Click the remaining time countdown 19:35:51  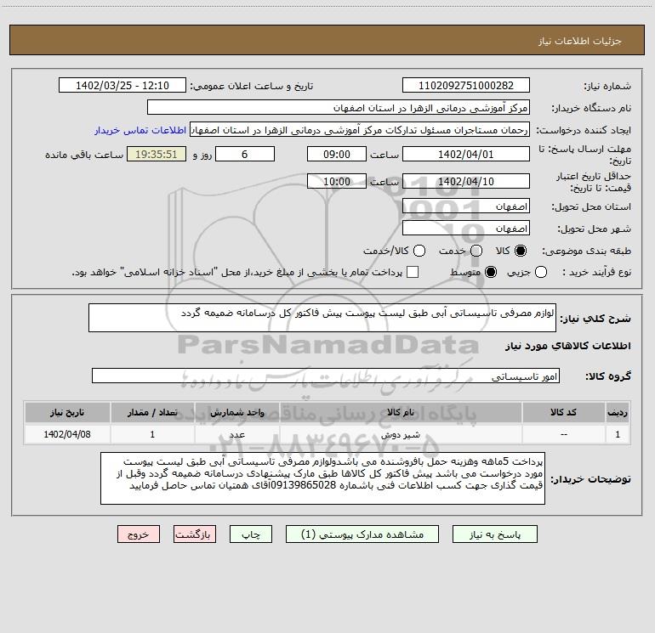(x=157, y=154)
